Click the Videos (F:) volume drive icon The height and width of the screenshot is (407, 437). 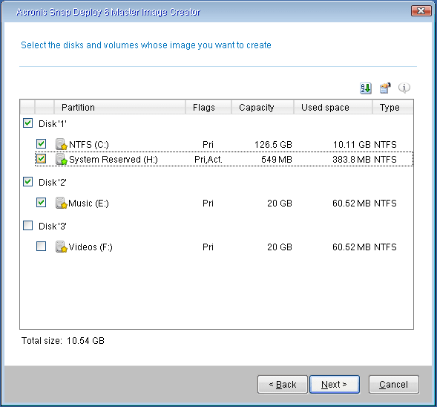(62, 247)
